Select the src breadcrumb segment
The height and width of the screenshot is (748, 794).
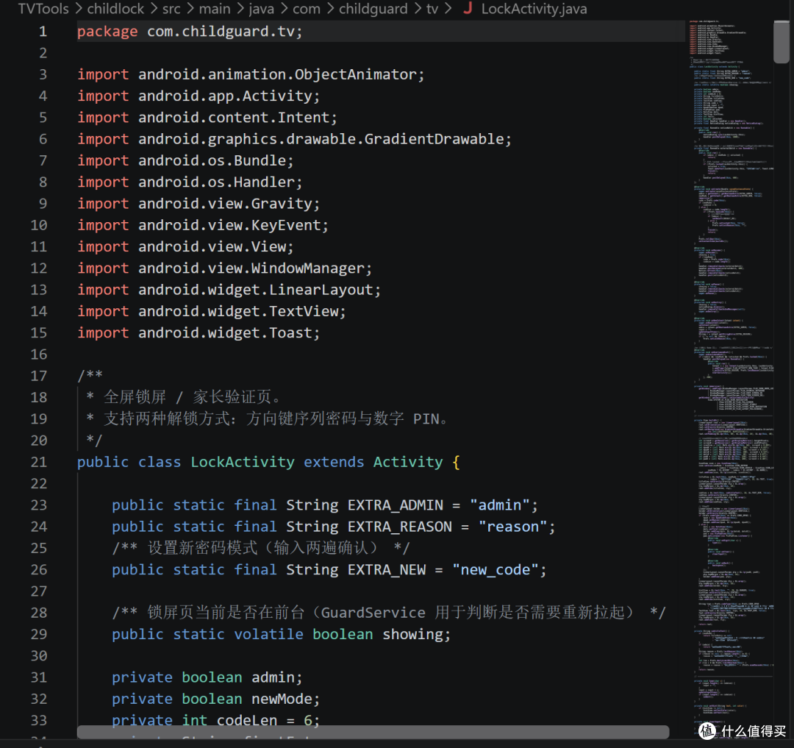click(x=171, y=9)
